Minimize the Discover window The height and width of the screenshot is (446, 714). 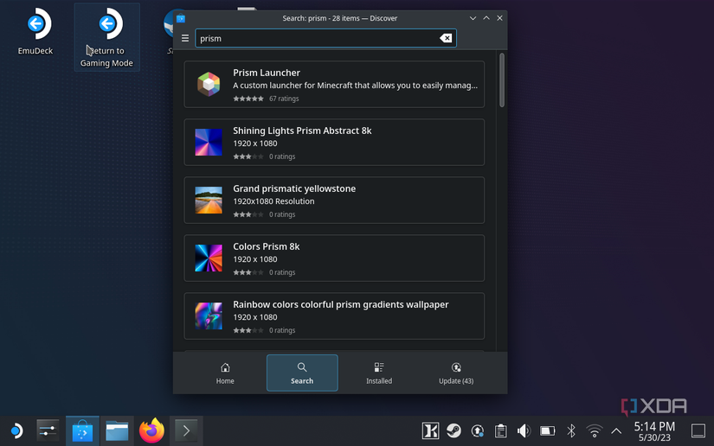tap(473, 18)
